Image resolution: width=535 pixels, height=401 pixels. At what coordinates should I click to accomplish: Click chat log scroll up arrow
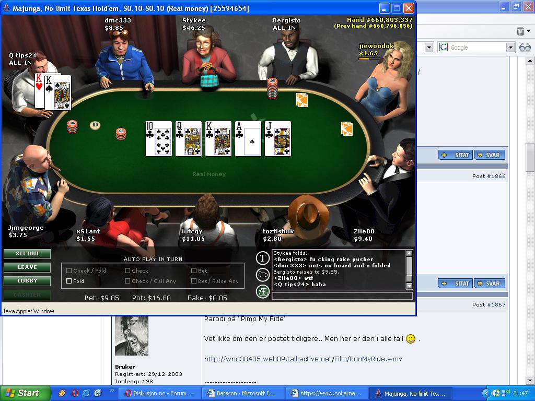click(x=409, y=253)
